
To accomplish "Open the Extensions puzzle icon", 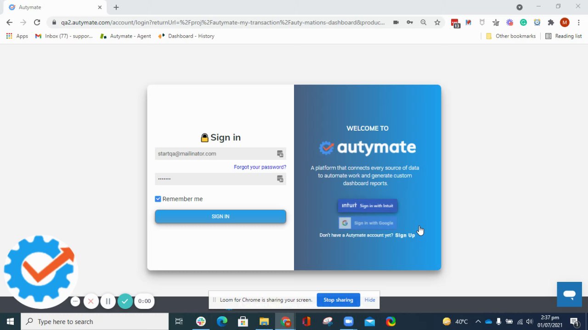I will coord(551,22).
